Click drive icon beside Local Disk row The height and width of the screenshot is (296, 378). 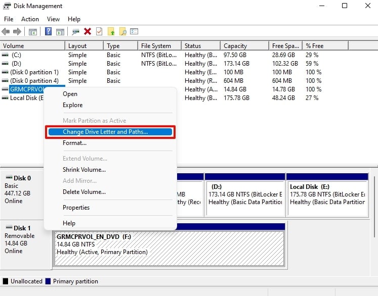point(5,98)
